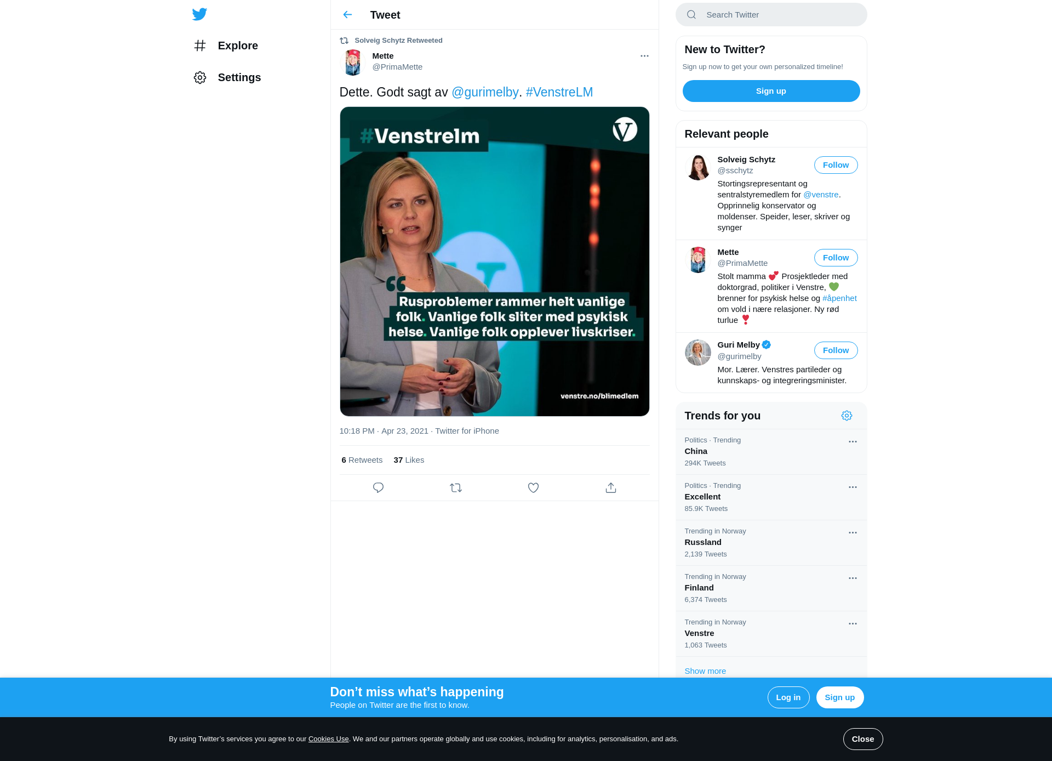Image resolution: width=1052 pixels, height=761 pixels.
Task: Open #åpenhet hashtag in Mette's bio
Action: coord(839,298)
